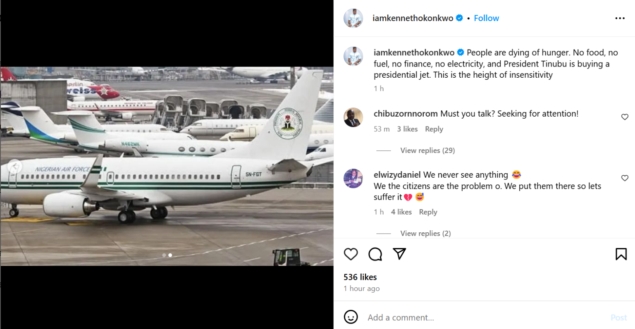
Task: Like elwizydaniel's comment
Action: [625, 178]
